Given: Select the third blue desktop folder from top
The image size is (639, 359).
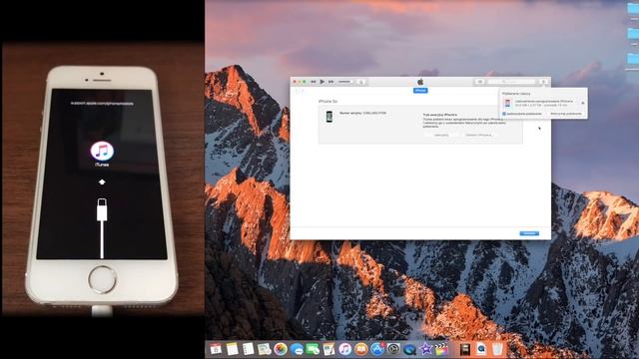Looking at the screenshot, I should coord(633,59).
